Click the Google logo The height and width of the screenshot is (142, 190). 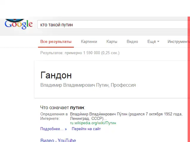tap(18, 25)
